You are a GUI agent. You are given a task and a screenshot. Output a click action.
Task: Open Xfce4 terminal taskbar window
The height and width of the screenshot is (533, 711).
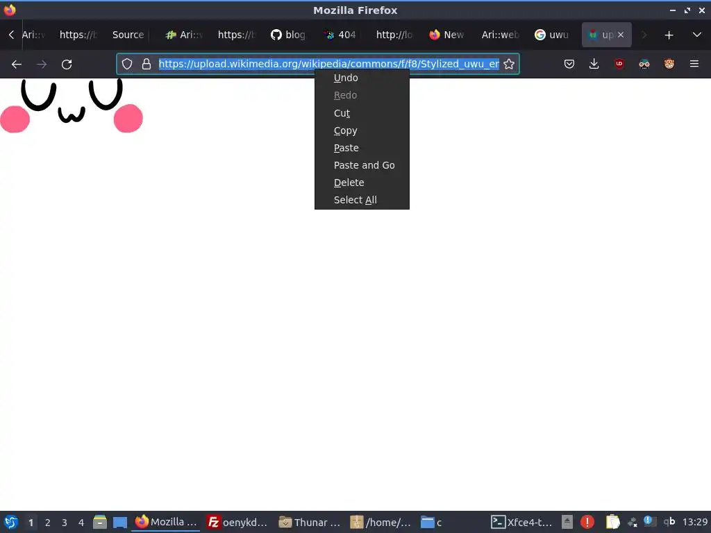(522, 522)
